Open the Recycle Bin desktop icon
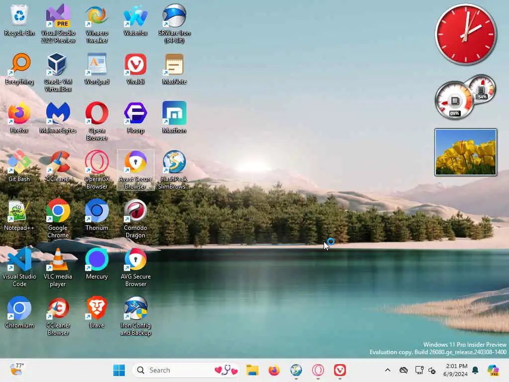 [19, 20]
